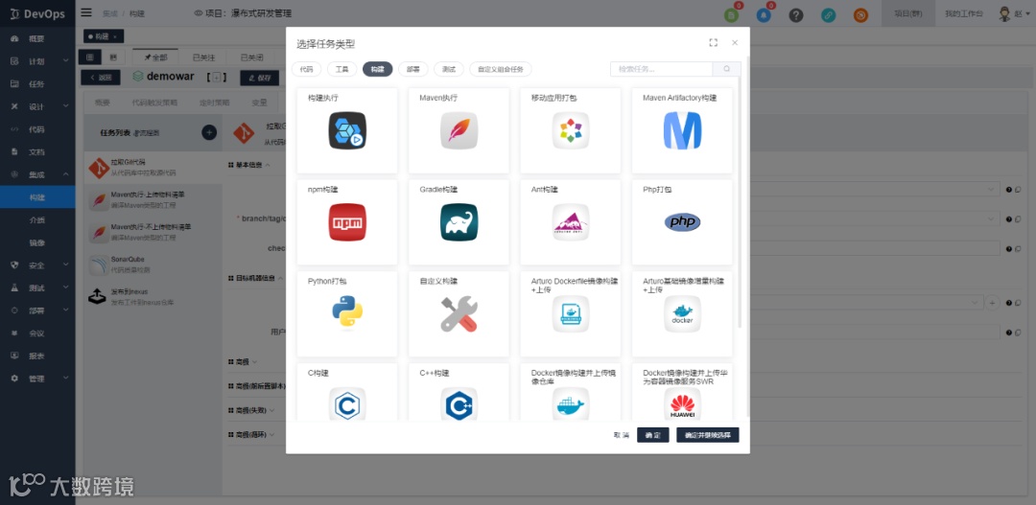Choose the Maven执行 feather icon

pyautogui.click(x=459, y=130)
